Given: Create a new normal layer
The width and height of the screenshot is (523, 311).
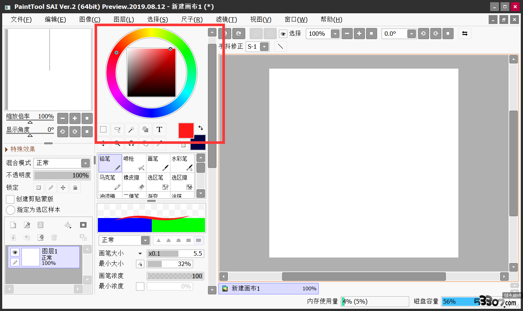Looking at the screenshot, I should click(13, 225).
